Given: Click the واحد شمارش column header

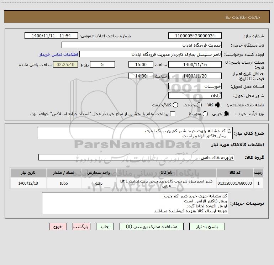Looking at the screenshot, I should click(x=99, y=173).
